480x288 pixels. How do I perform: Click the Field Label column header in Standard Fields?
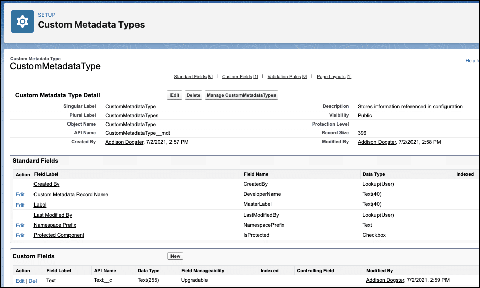pyautogui.click(x=46, y=174)
